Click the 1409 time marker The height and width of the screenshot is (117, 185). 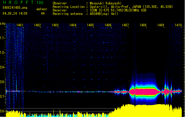coord(161,25)
